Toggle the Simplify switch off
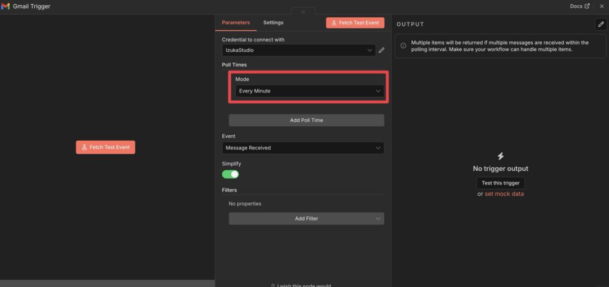609x287 pixels. tap(230, 174)
